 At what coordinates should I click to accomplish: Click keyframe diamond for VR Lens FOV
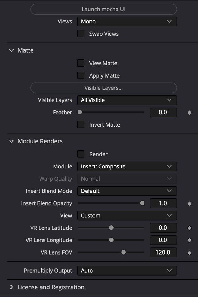pos(189,253)
